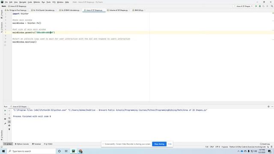Open the Terminal tool window

pos(36,144)
